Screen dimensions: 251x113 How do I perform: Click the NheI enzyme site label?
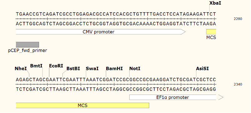pyautogui.click(x=21, y=69)
